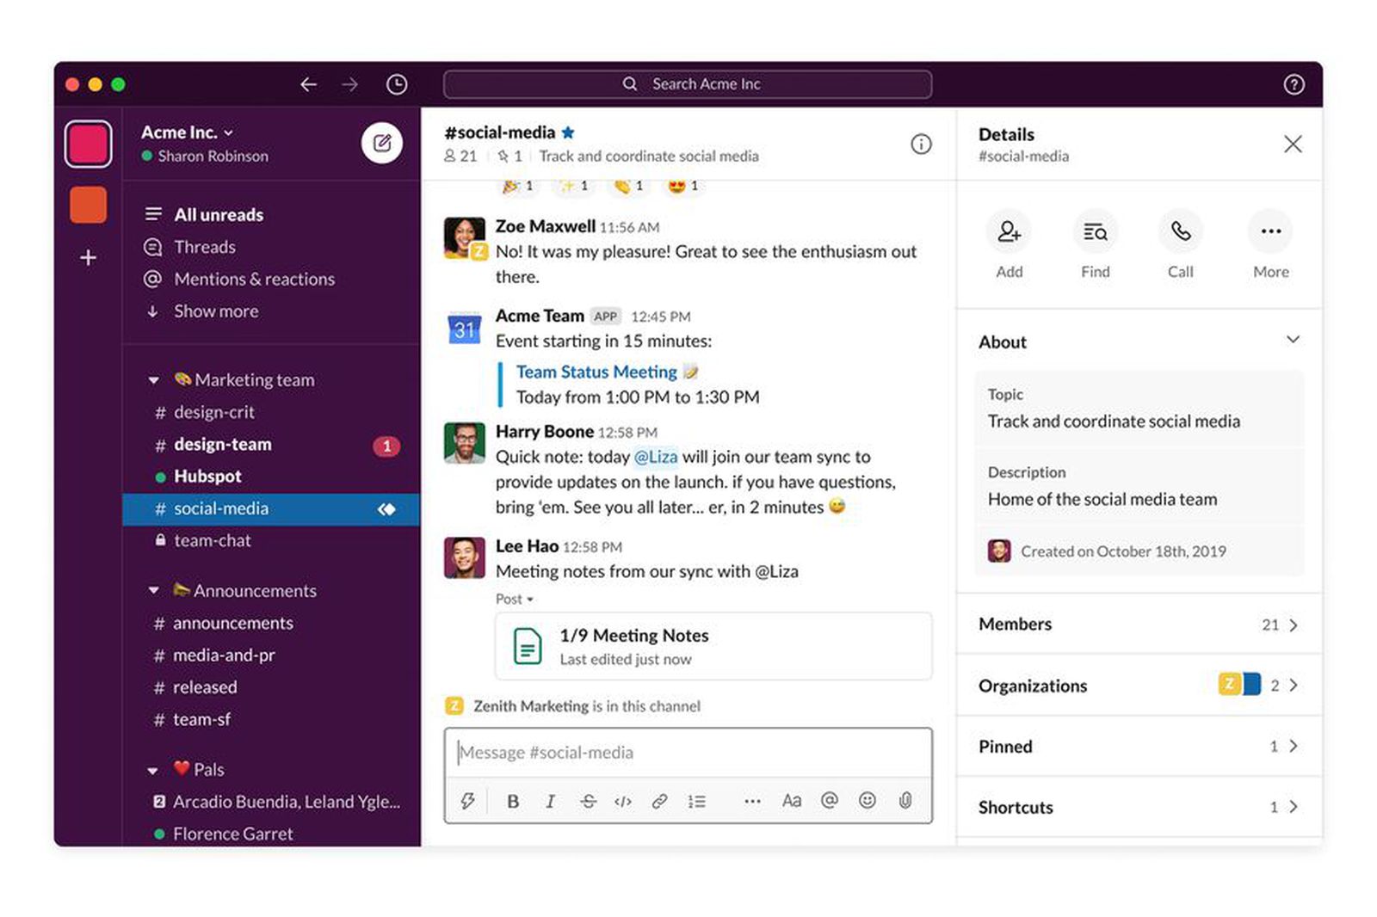
Task: Collapse the About section in Details
Action: point(1294,341)
